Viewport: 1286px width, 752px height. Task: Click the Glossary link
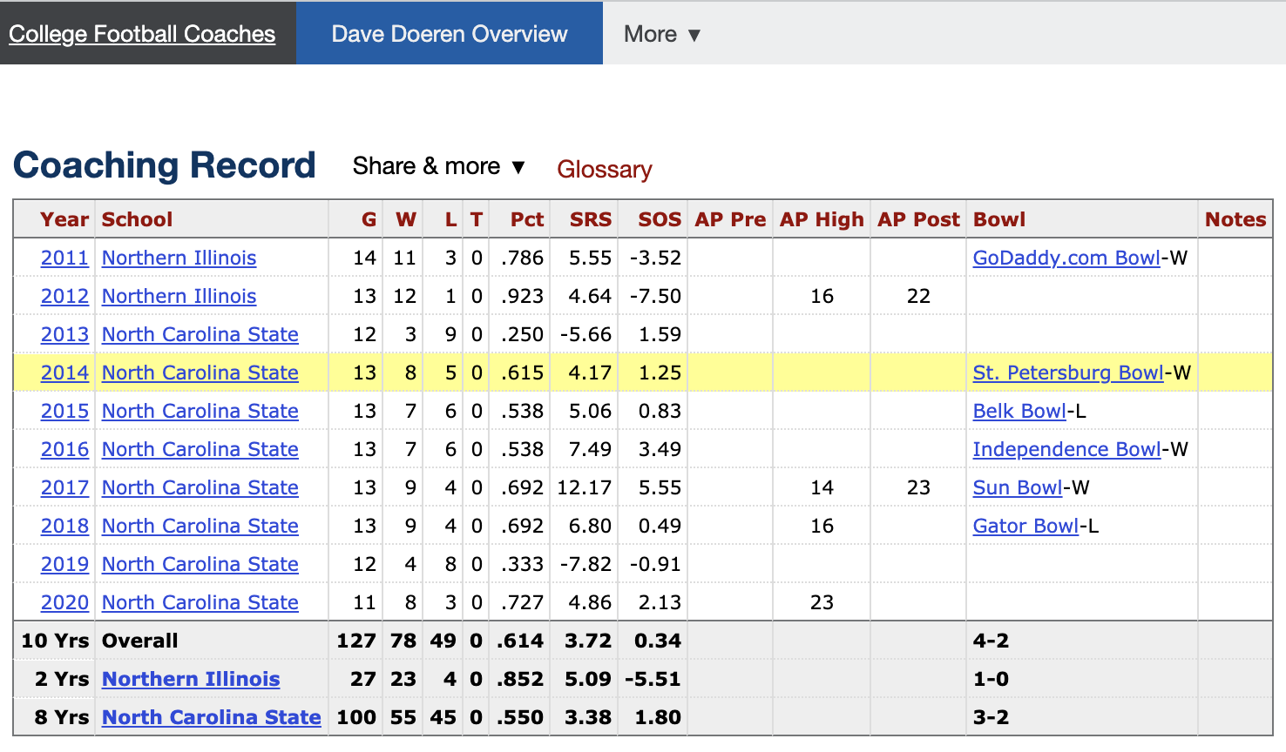click(x=604, y=169)
